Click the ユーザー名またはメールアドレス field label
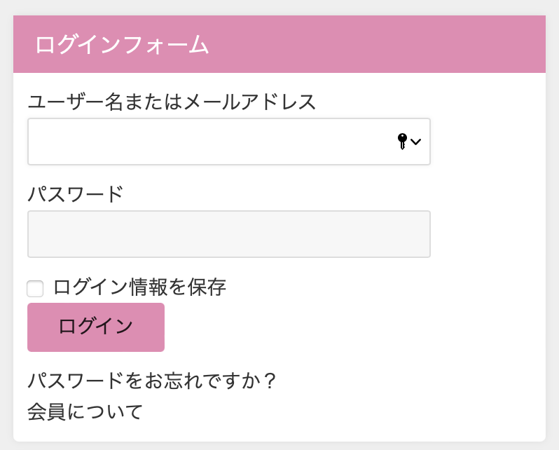 [x=172, y=102]
